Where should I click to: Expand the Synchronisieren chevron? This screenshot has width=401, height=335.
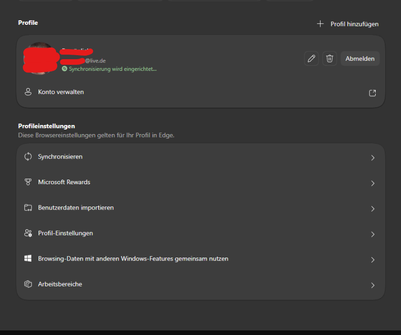(x=373, y=158)
